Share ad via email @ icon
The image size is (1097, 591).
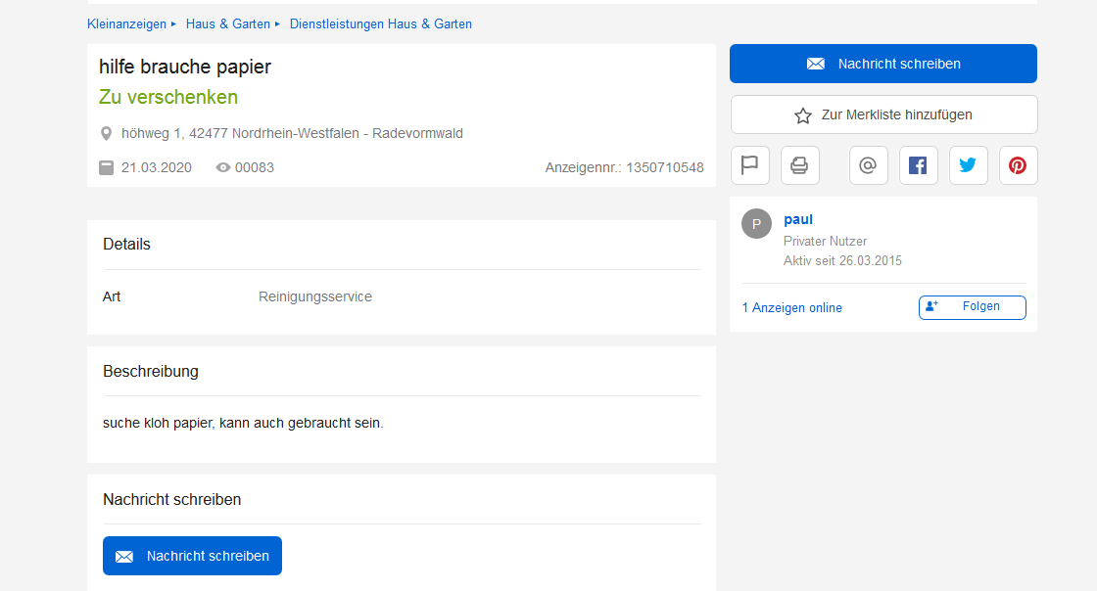click(x=868, y=165)
